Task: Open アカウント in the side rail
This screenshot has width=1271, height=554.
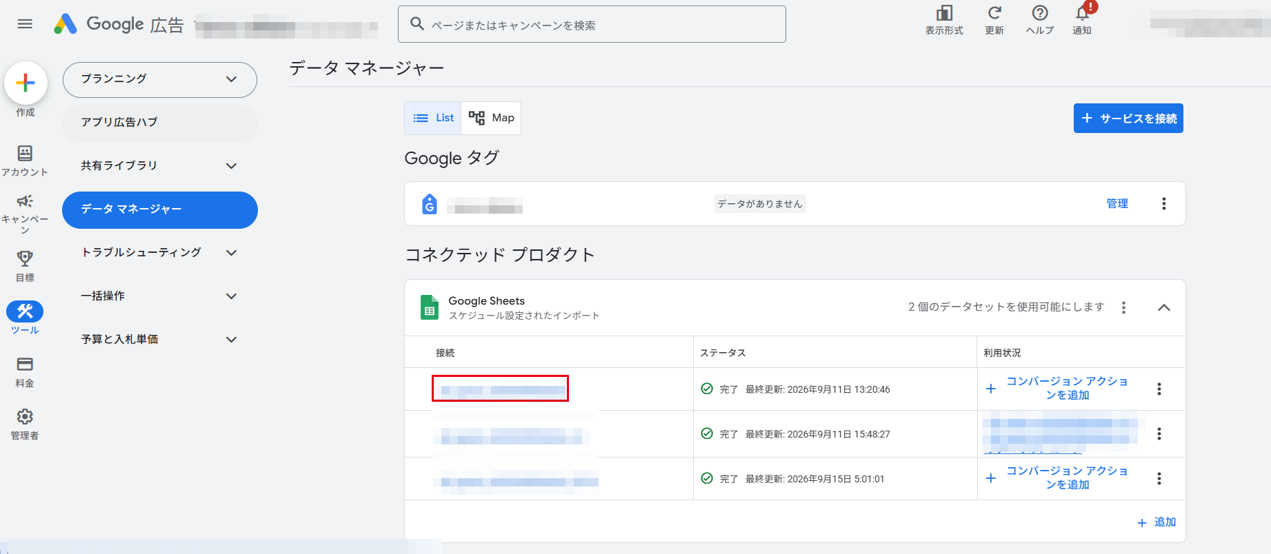Action: click(x=25, y=161)
